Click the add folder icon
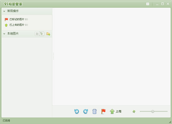The height and width of the screenshot is (124, 172). [x=48, y=34]
